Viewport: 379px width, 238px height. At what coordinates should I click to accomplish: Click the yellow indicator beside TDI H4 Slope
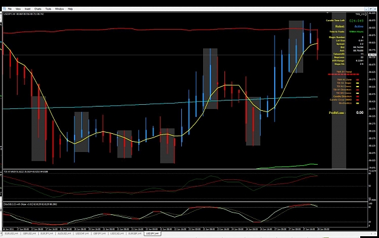[358, 83]
